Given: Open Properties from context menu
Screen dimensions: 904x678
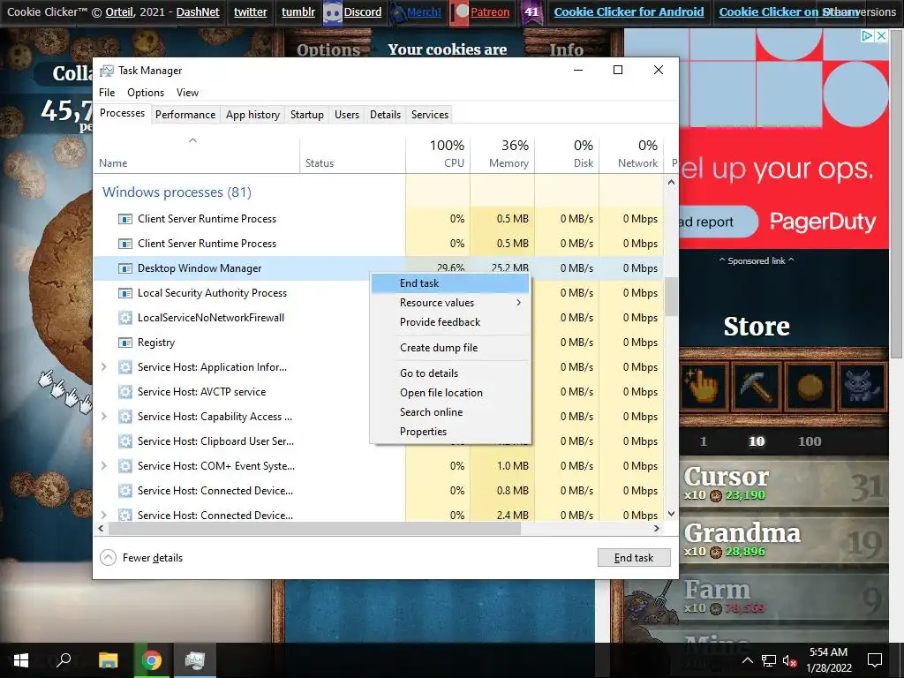Looking at the screenshot, I should point(449,432).
